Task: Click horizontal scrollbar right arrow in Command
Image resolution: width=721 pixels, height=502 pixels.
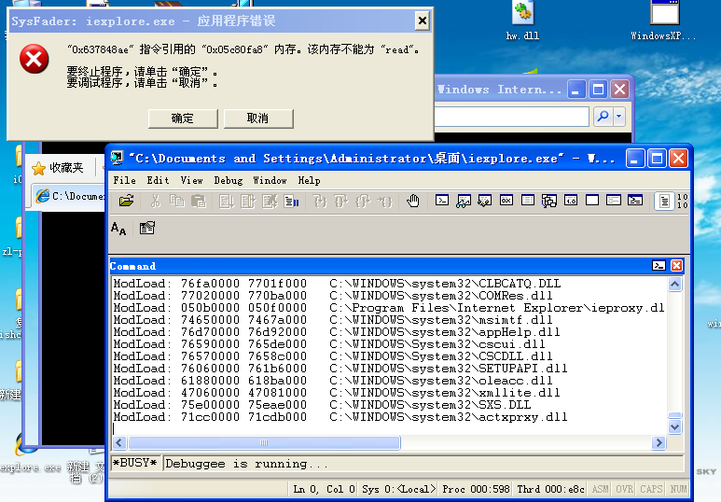Action: 659,442
